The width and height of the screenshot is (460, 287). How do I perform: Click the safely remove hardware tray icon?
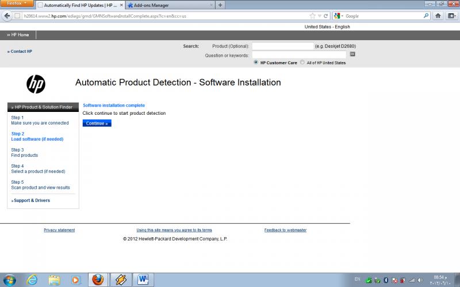pos(377,280)
